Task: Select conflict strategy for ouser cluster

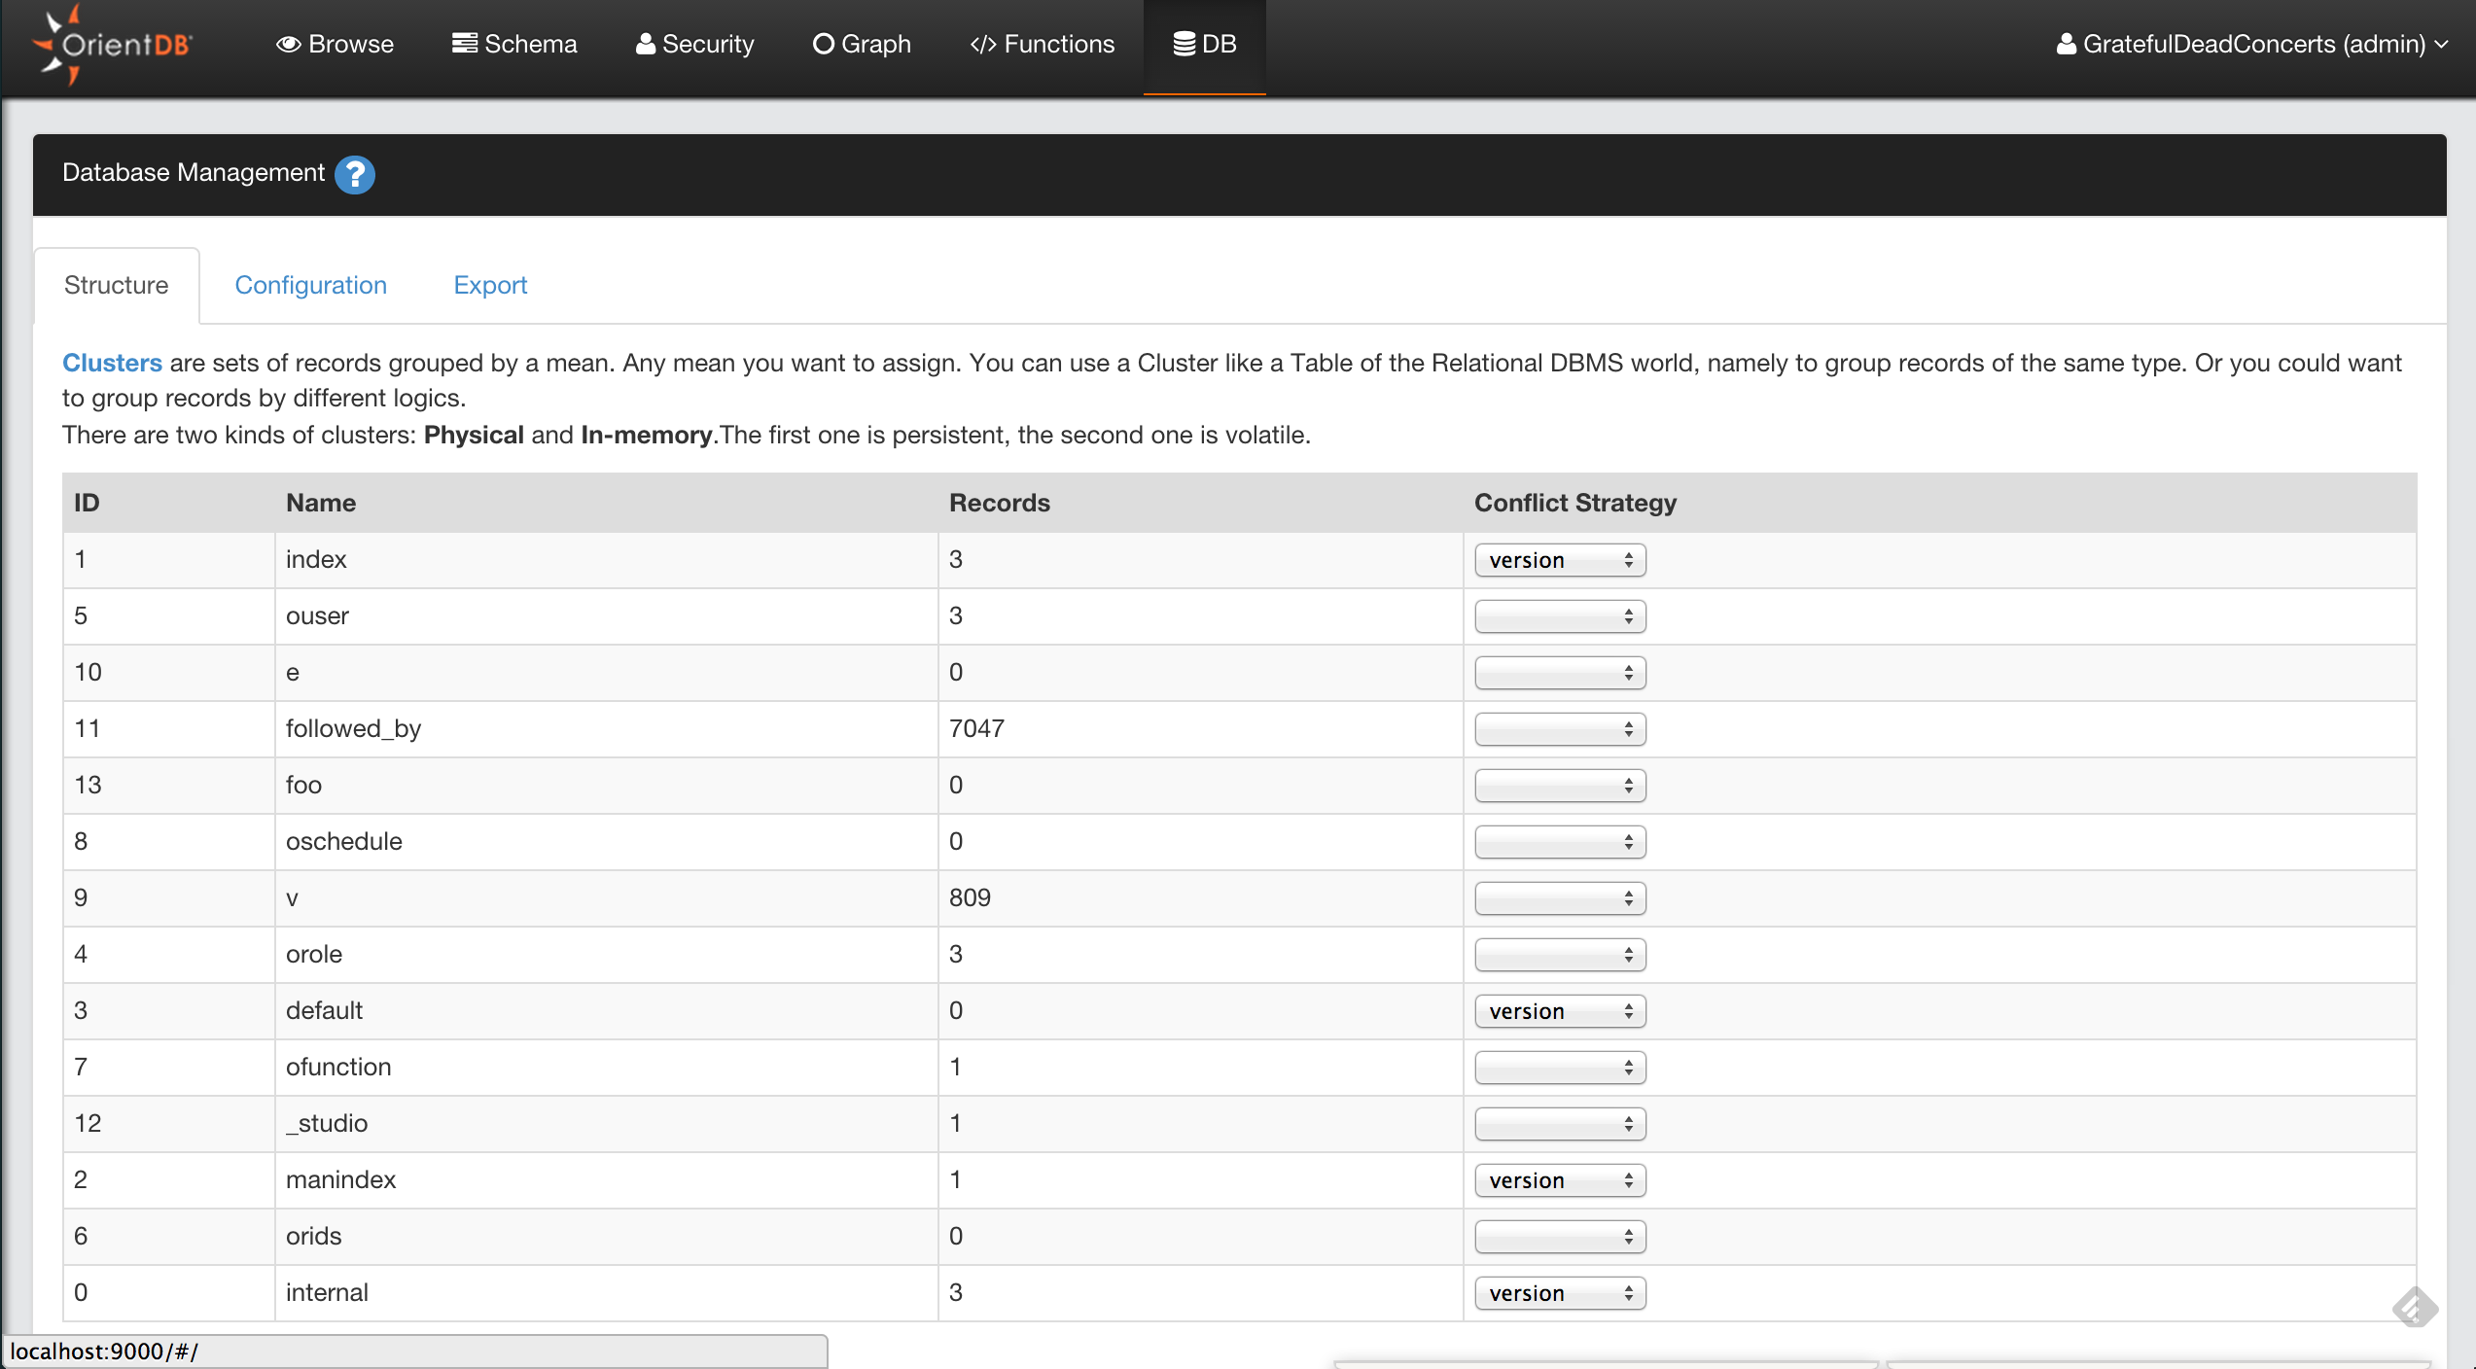Action: pos(1559,616)
